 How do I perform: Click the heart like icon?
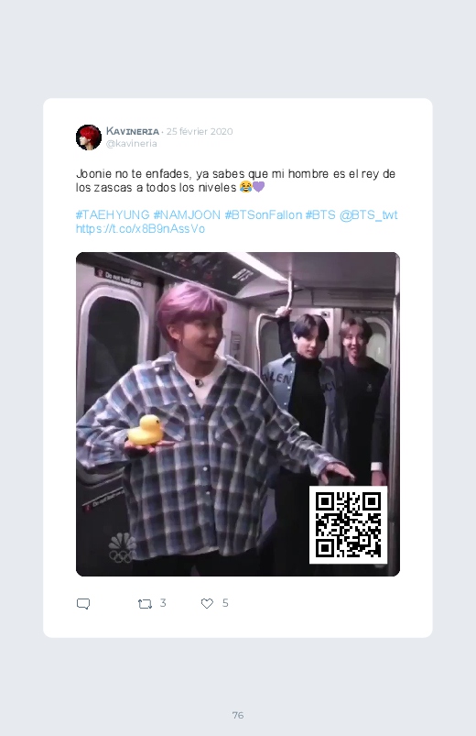click(207, 604)
